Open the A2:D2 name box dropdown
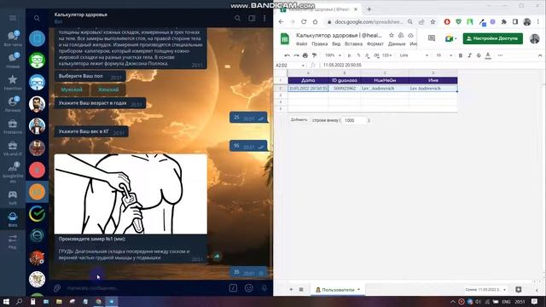 coord(303,65)
